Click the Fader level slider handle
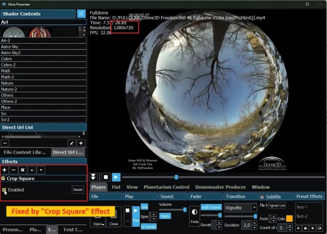 (220, 215)
